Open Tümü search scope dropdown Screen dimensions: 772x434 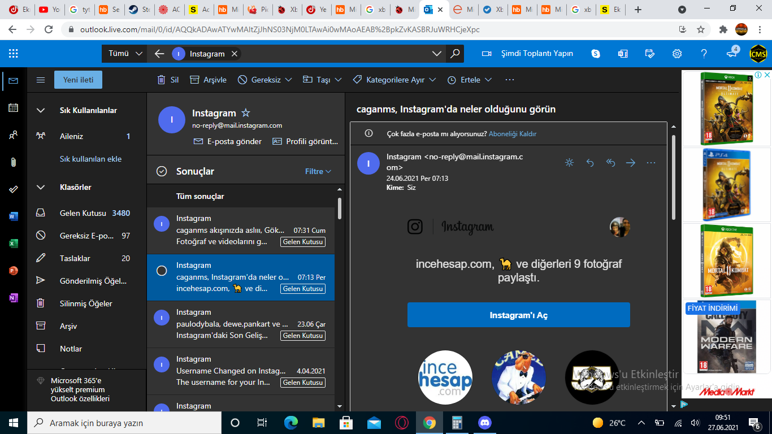pyautogui.click(x=125, y=54)
